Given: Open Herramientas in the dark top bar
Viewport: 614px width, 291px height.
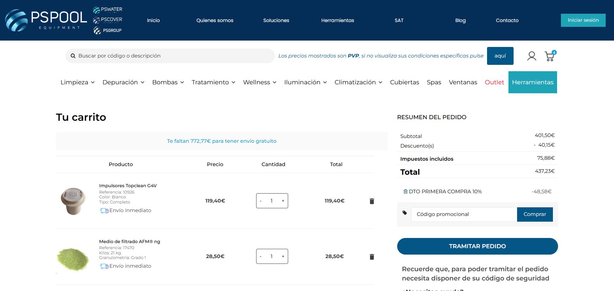Looking at the screenshot, I should (x=338, y=20).
